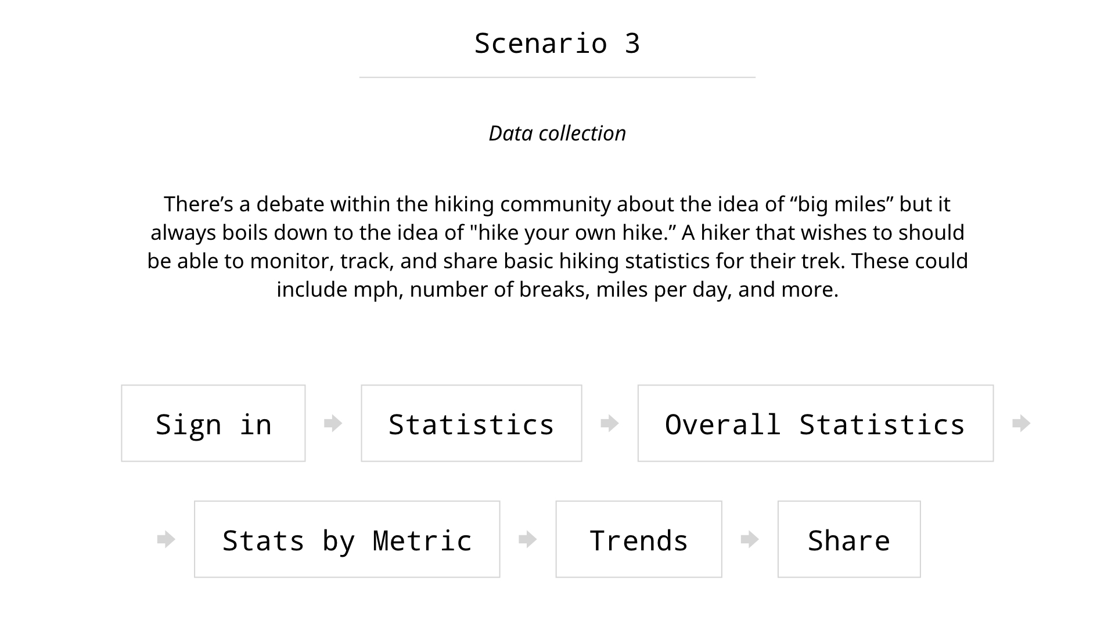Screen dimensions: 1115x627
Task: Click the Data collection subtitle
Action: coord(557,134)
